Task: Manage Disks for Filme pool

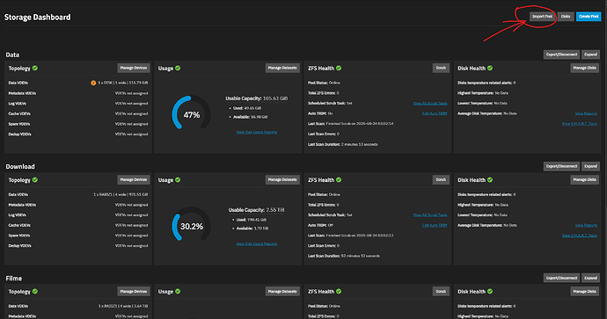Action: [584, 291]
